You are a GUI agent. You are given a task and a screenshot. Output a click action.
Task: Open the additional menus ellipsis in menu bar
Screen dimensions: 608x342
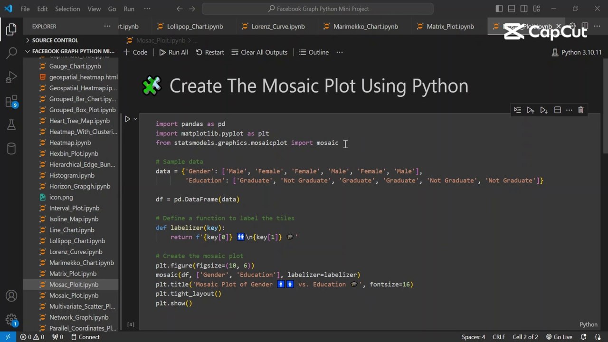click(147, 9)
